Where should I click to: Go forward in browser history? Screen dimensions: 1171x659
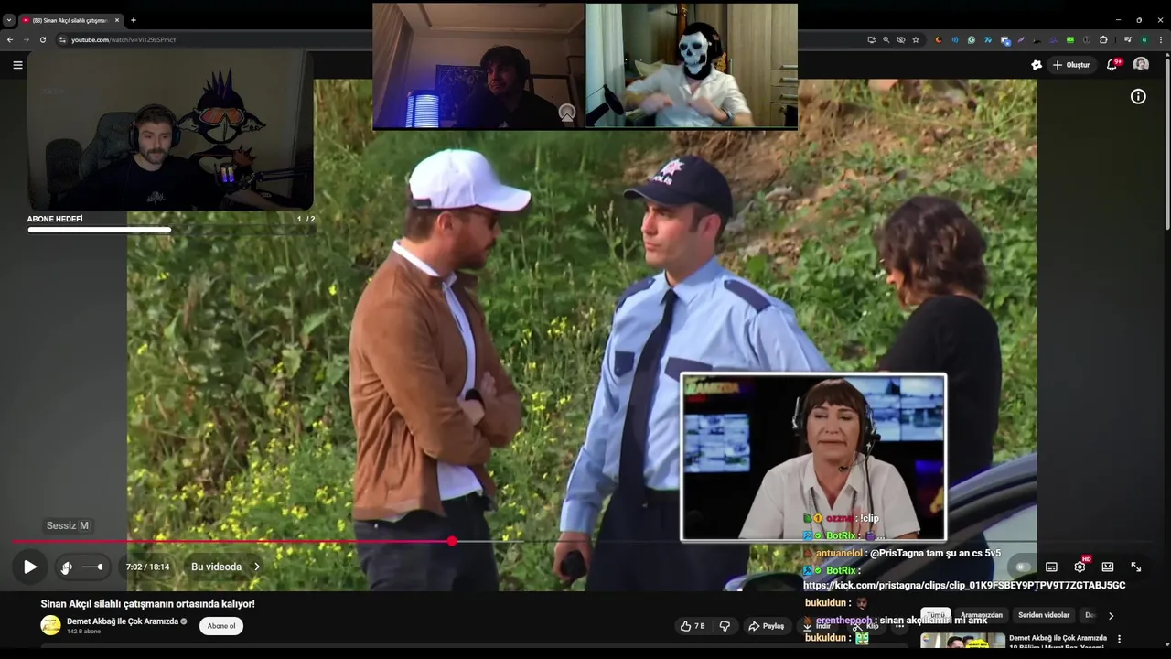pos(26,39)
